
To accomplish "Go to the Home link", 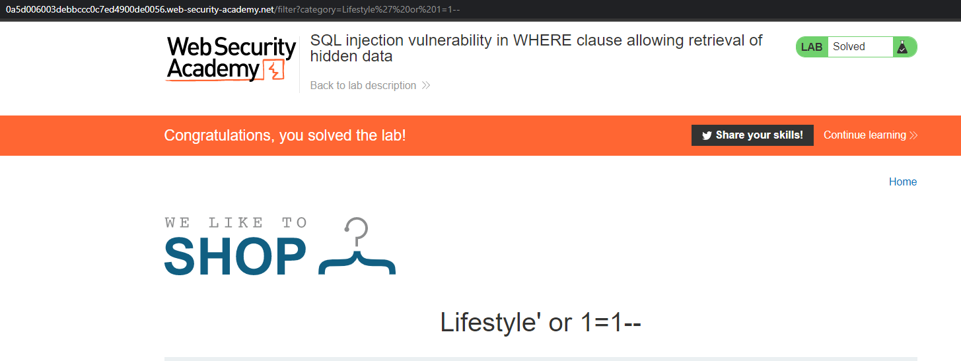I will pyautogui.click(x=902, y=182).
